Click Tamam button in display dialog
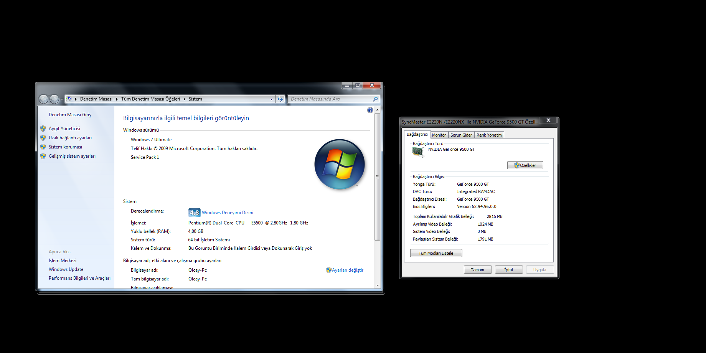The height and width of the screenshot is (353, 706). (x=478, y=270)
